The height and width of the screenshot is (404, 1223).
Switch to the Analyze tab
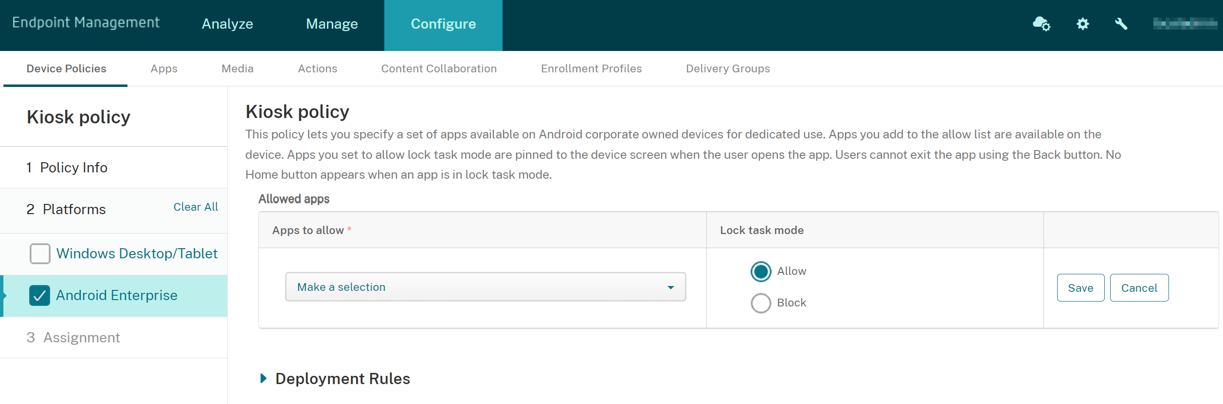tap(227, 24)
